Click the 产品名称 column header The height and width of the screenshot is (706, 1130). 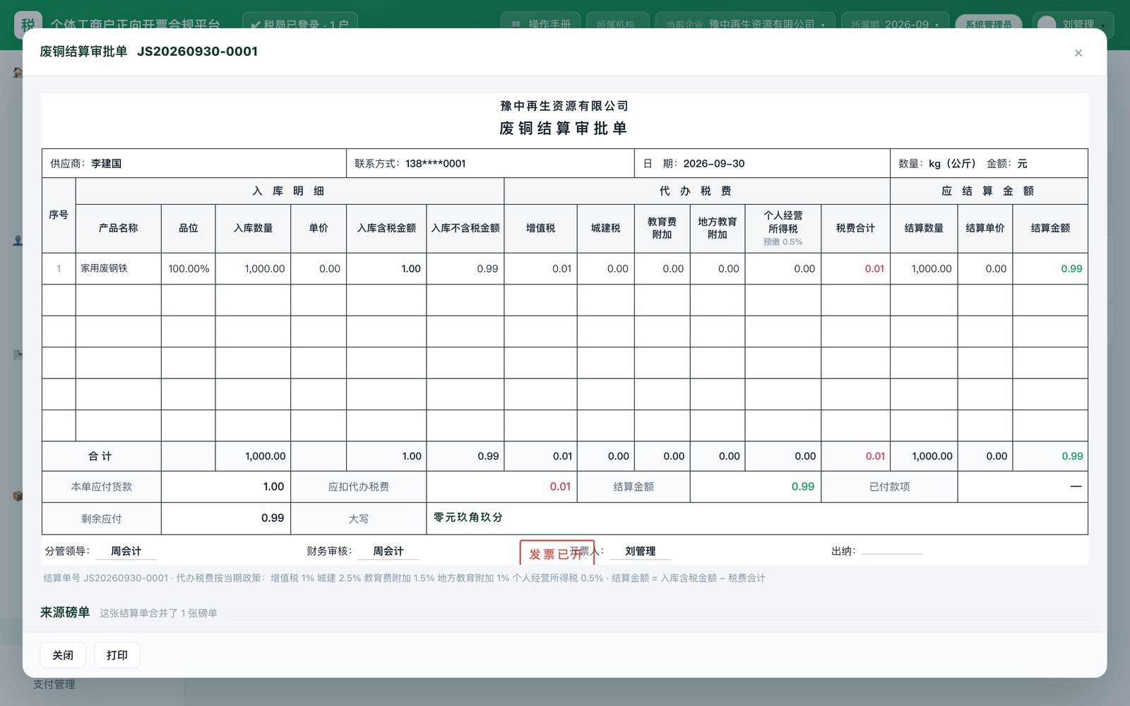pos(119,228)
